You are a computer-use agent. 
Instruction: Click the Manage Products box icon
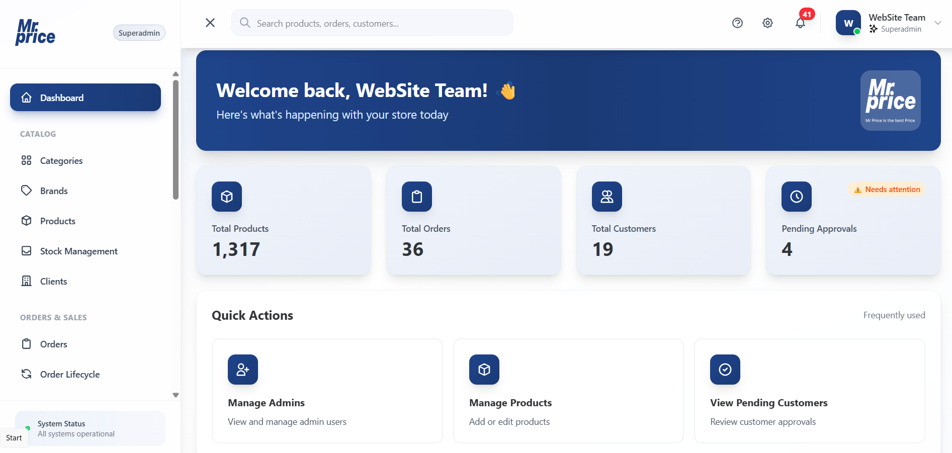(x=484, y=370)
